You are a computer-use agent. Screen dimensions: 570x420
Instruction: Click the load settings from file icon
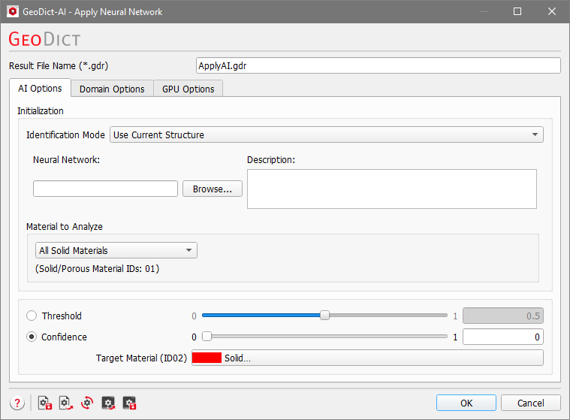[x=65, y=403]
